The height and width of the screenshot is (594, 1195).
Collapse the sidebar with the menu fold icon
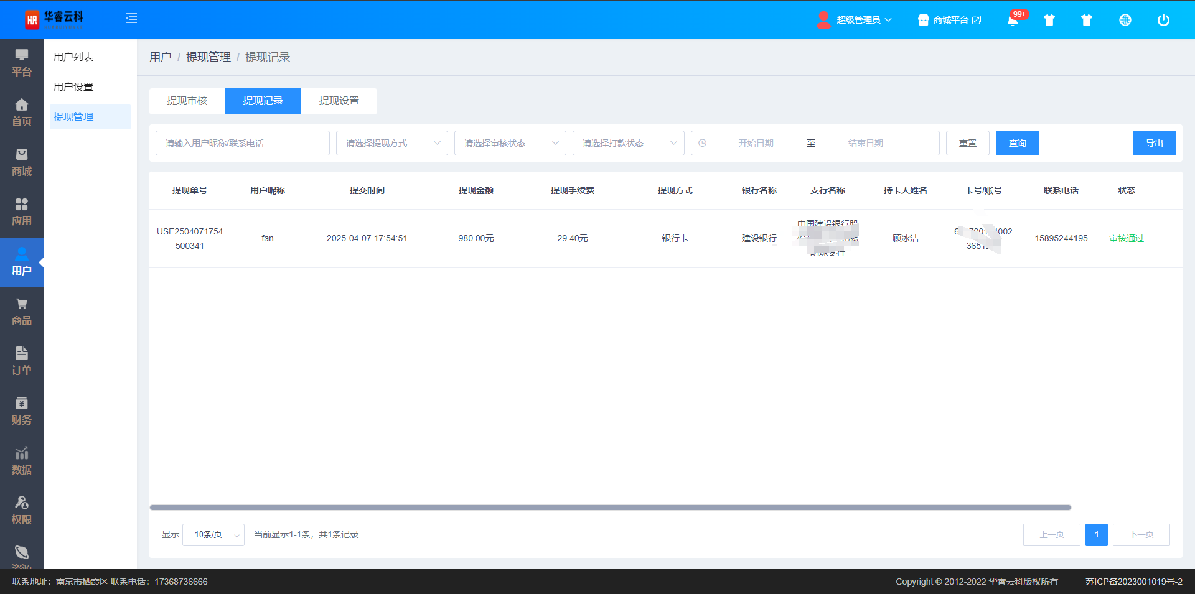[x=131, y=19]
